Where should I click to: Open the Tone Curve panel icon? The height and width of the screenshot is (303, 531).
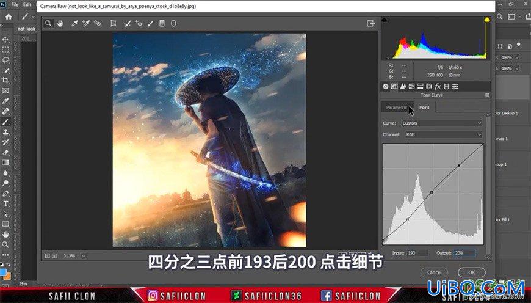pyautogui.click(x=394, y=86)
